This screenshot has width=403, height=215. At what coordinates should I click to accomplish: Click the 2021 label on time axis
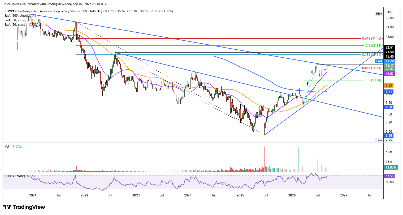(x=33, y=195)
